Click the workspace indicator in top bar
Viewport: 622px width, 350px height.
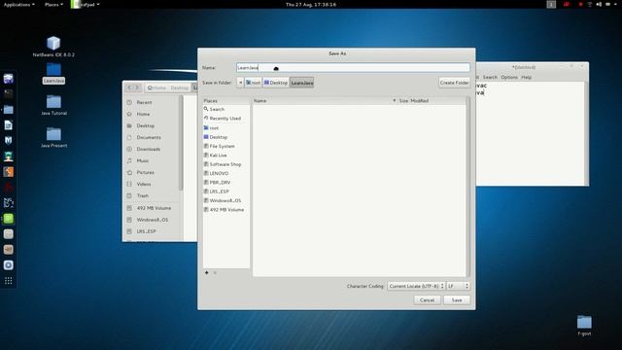pyautogui.click(x=551, y=4)
